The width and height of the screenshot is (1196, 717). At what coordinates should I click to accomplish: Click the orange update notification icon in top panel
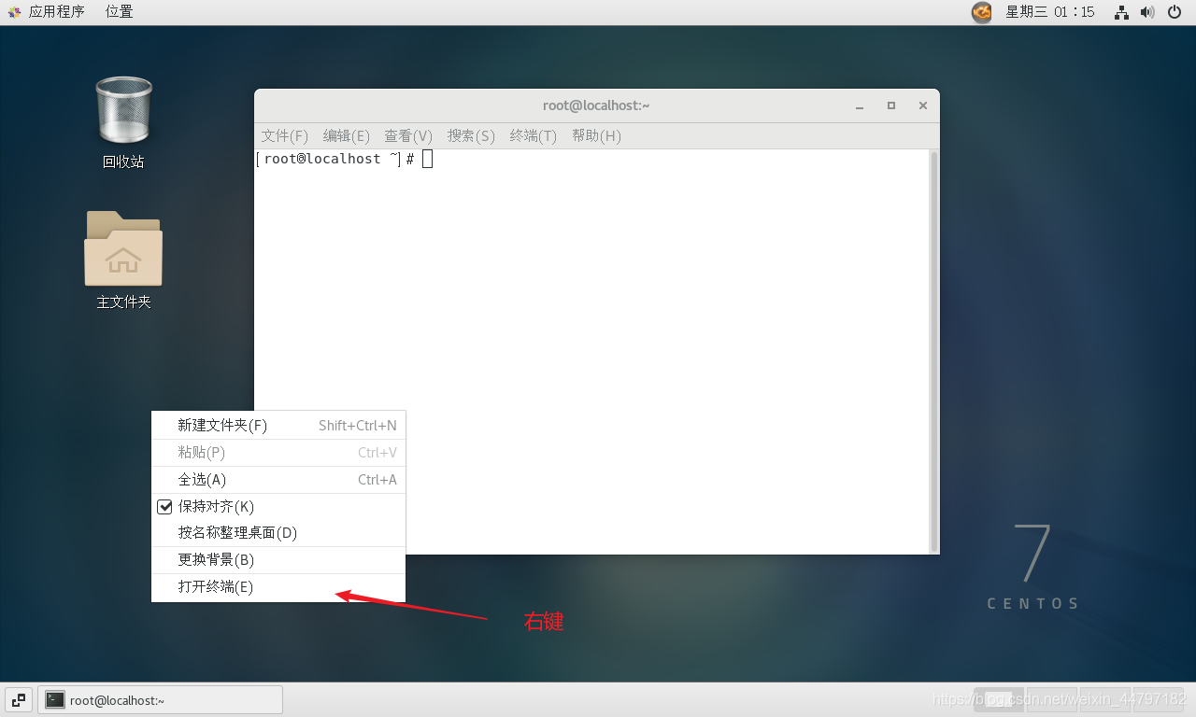982,12
